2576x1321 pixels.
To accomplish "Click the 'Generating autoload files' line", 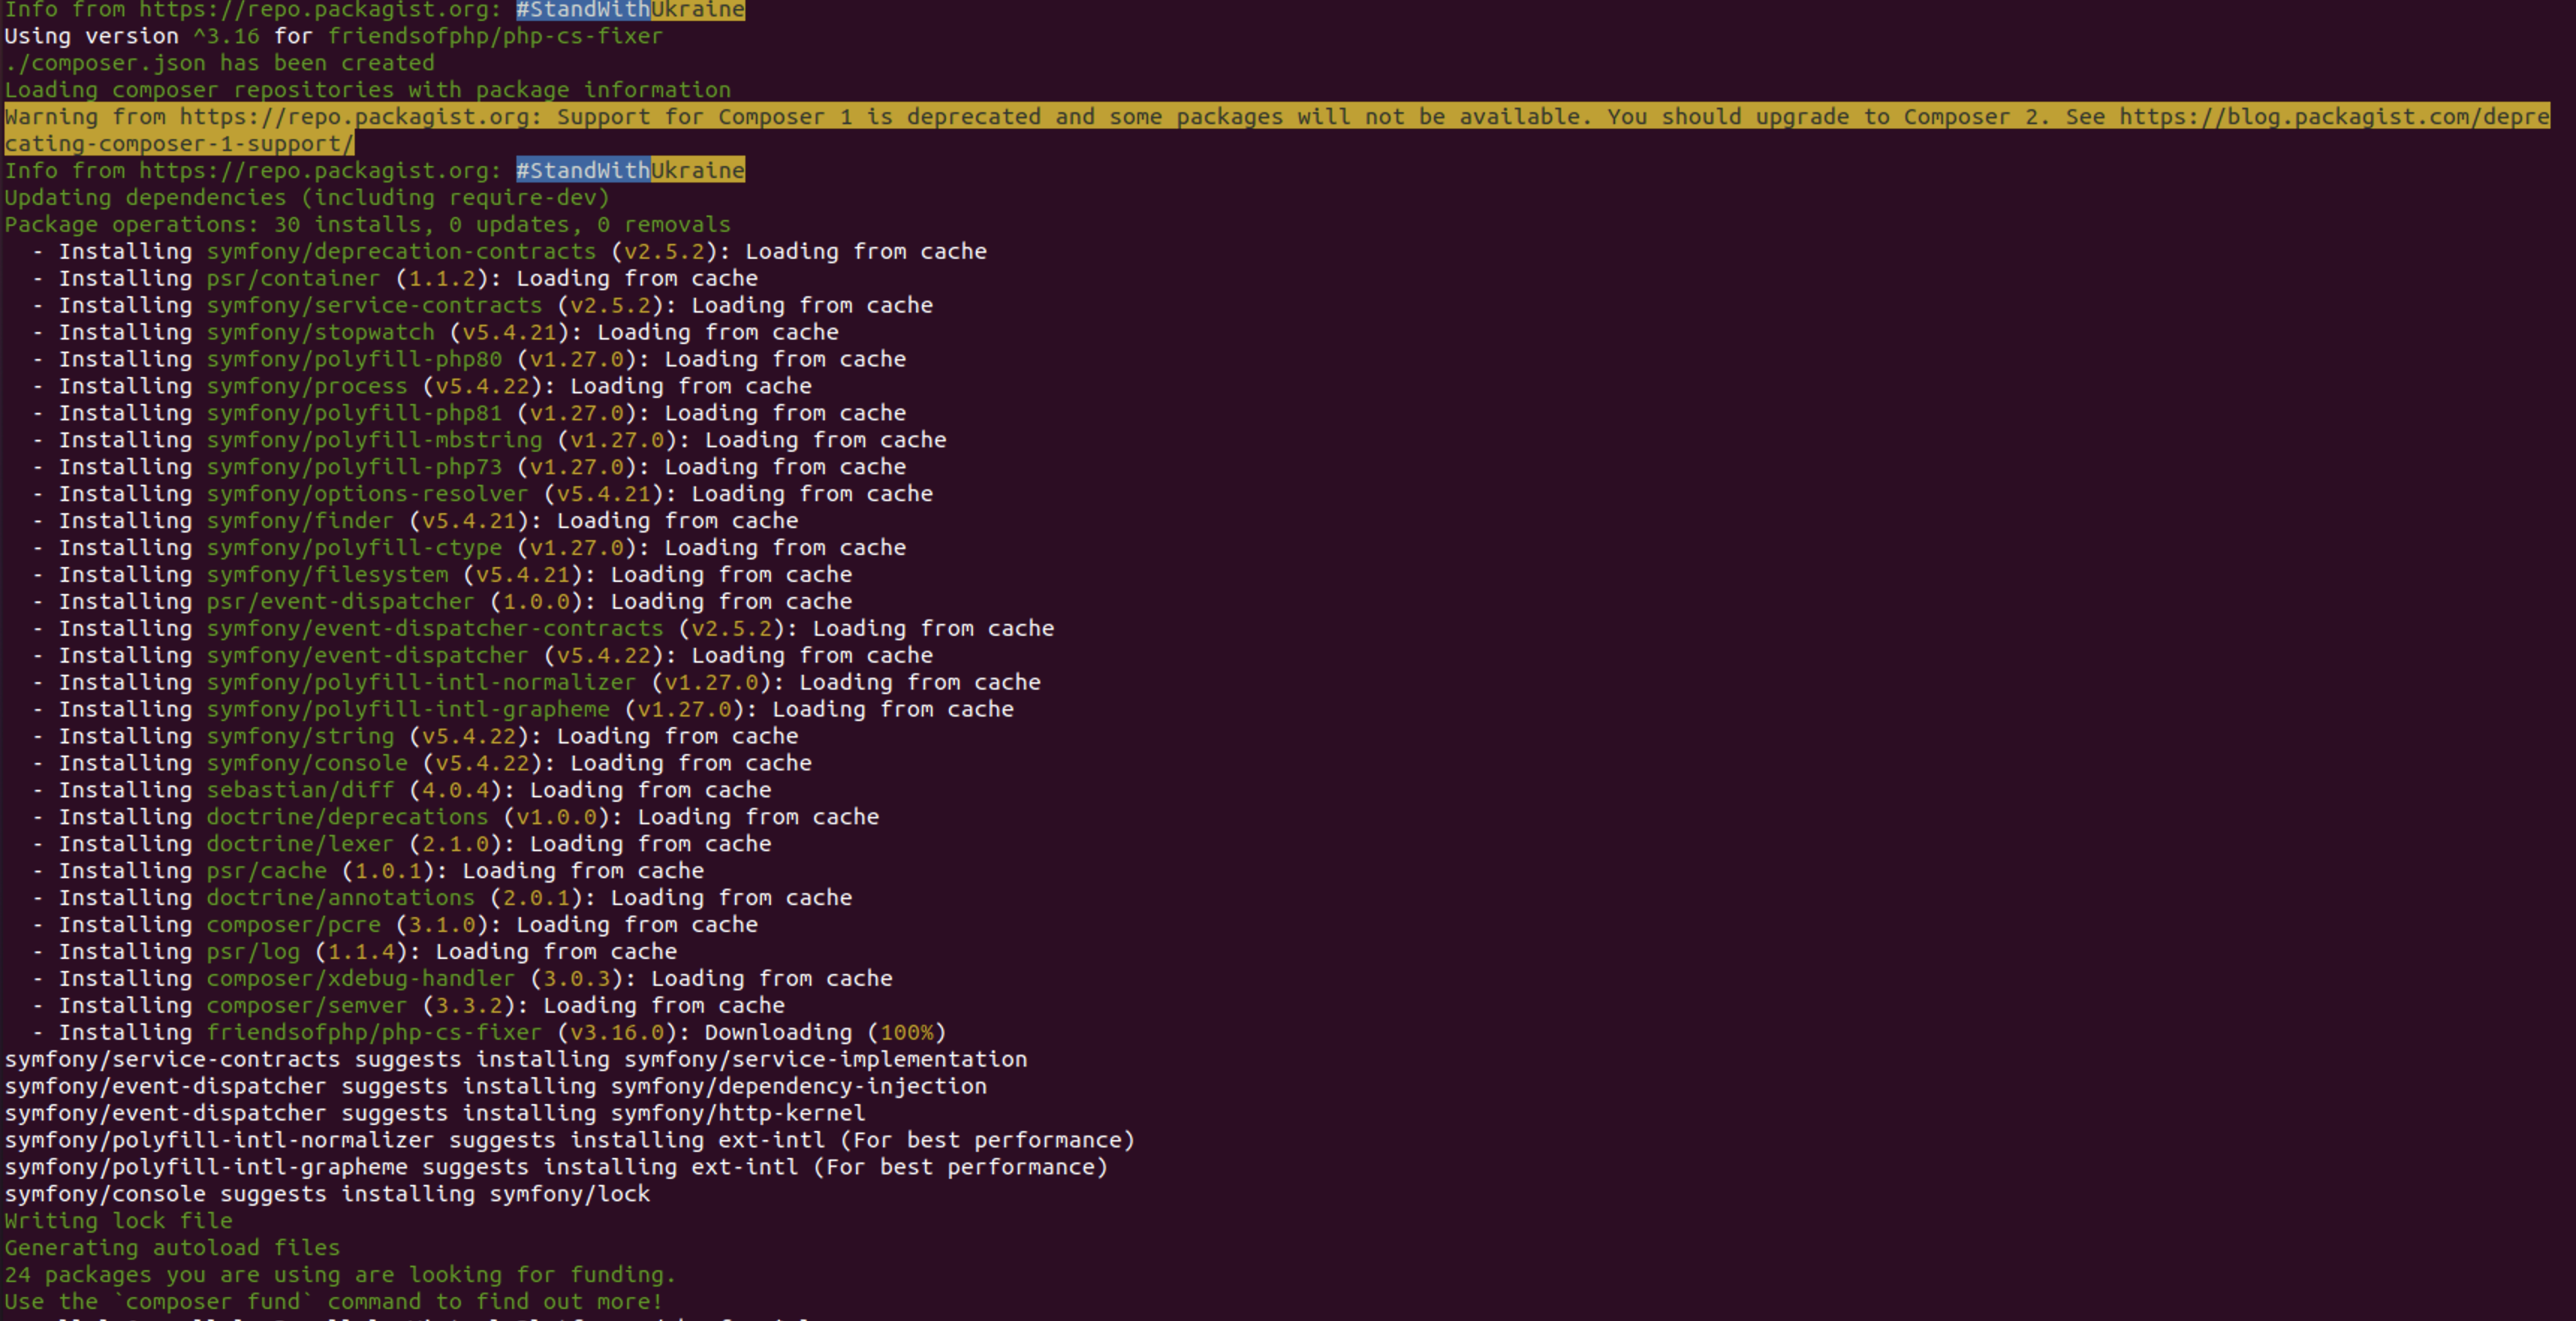I will [x=172, y=1249].
